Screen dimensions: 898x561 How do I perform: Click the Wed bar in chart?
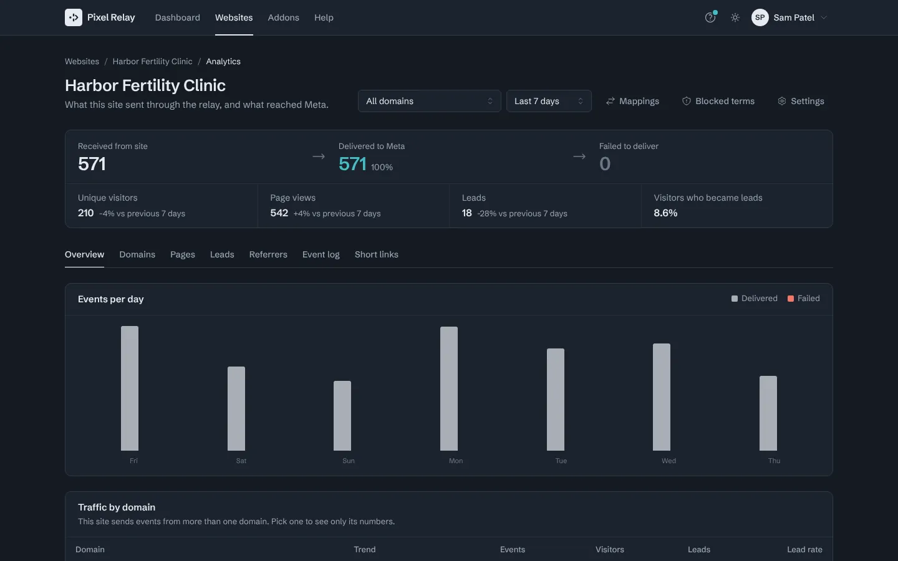click(662, 397)
